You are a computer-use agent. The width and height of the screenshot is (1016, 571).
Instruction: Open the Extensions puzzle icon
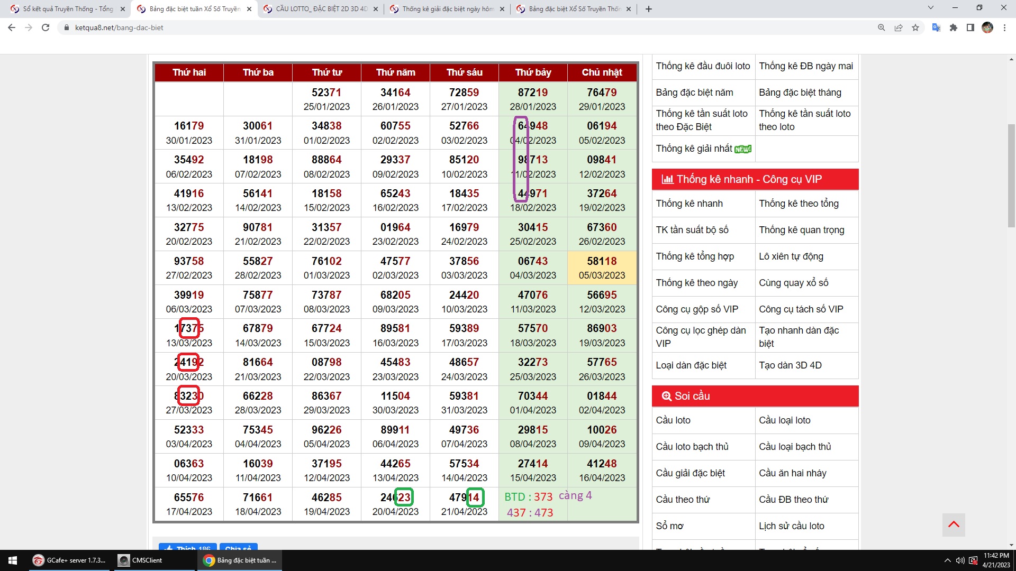tap(954, 27)
